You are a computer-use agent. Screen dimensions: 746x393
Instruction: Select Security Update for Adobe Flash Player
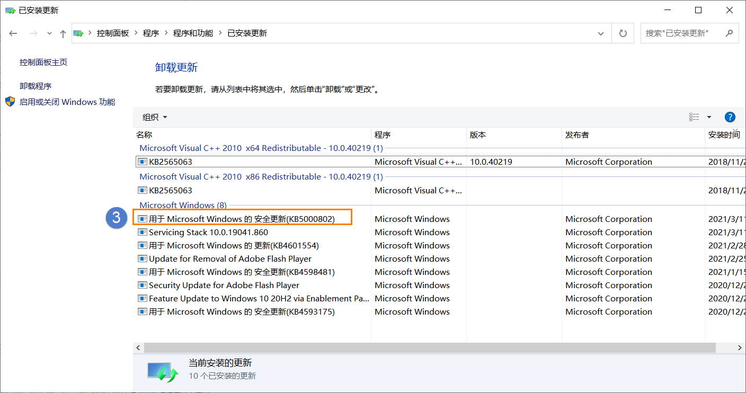click(x=224, y=285)
